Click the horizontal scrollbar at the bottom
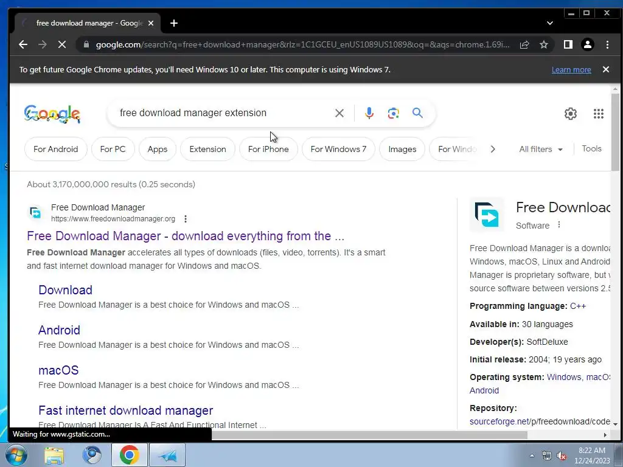 point(369,435)
